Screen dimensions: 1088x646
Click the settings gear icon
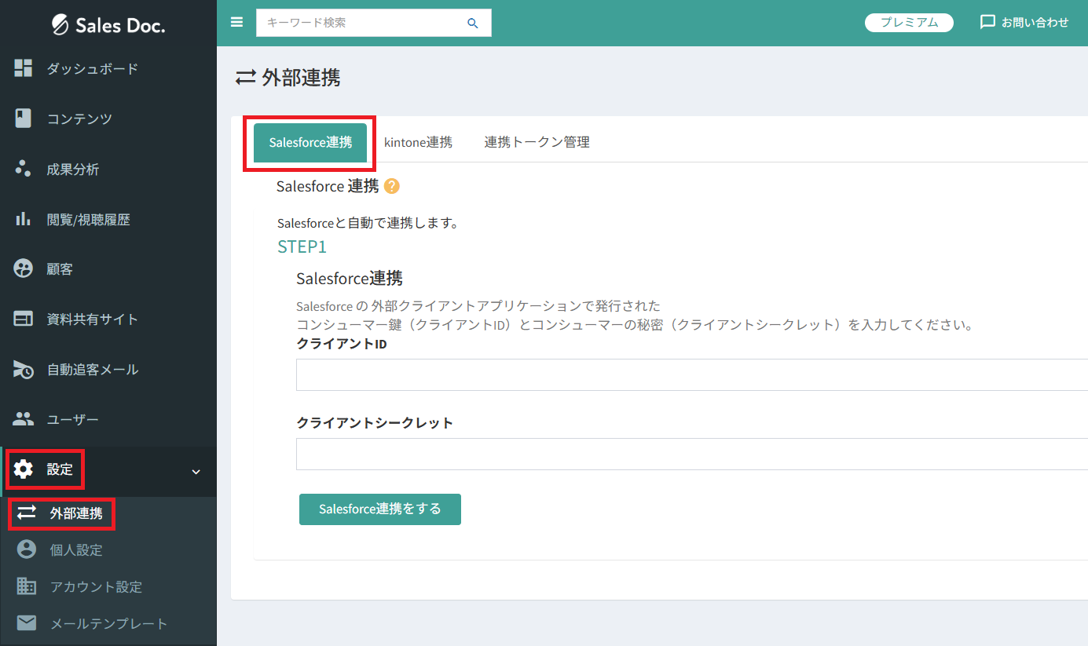(x=24, y=469)
